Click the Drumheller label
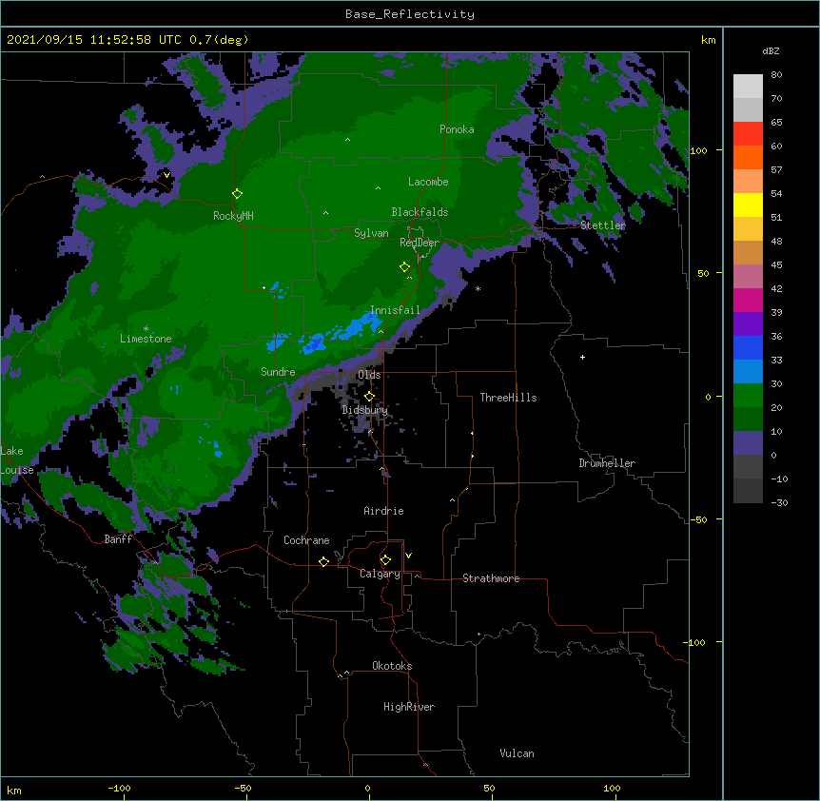 click(x=607, y=463)
